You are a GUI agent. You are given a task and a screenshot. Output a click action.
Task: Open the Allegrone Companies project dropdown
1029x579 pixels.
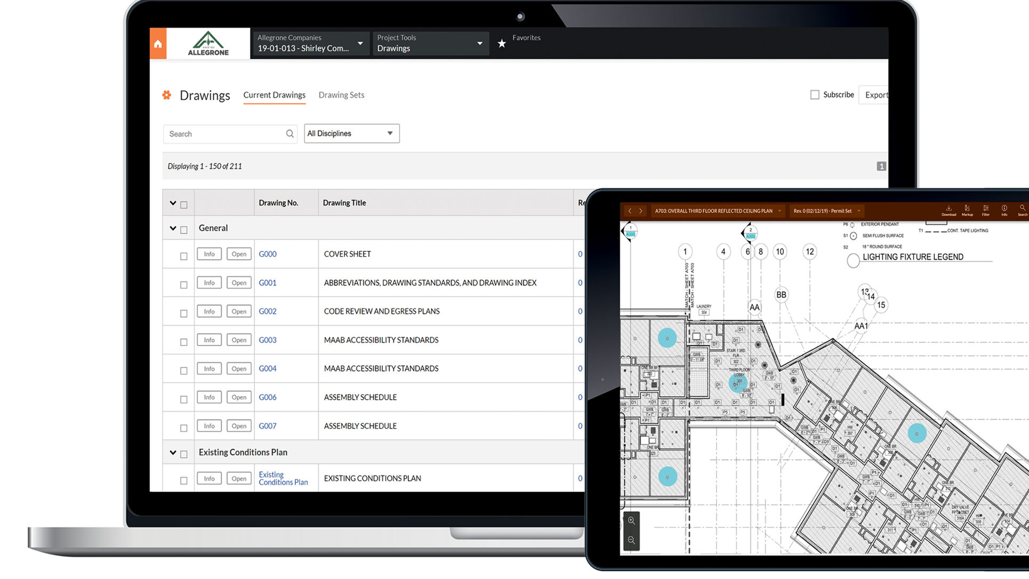point(310,43)
